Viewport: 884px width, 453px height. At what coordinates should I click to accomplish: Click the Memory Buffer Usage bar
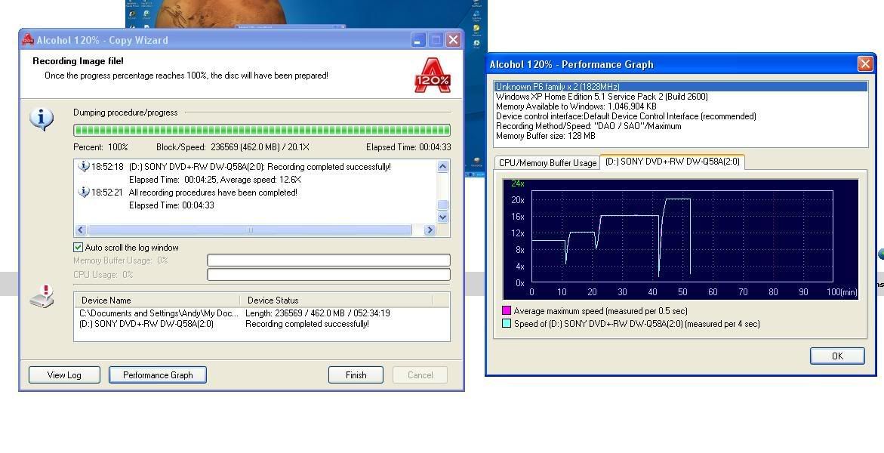tap(328, 260)
